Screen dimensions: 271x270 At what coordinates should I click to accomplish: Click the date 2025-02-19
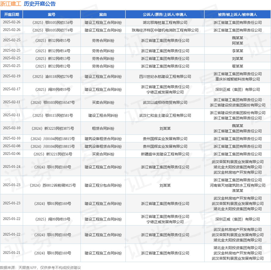tap(12, 76)
